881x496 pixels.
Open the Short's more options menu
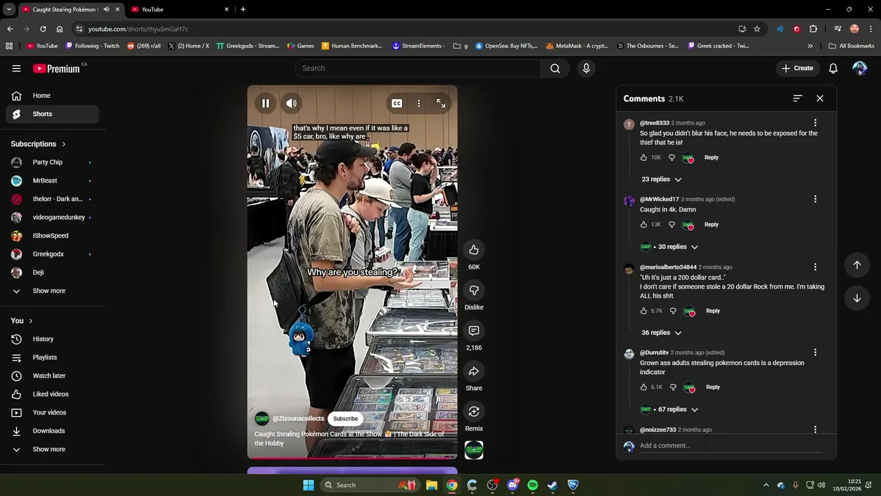[418, 103]
